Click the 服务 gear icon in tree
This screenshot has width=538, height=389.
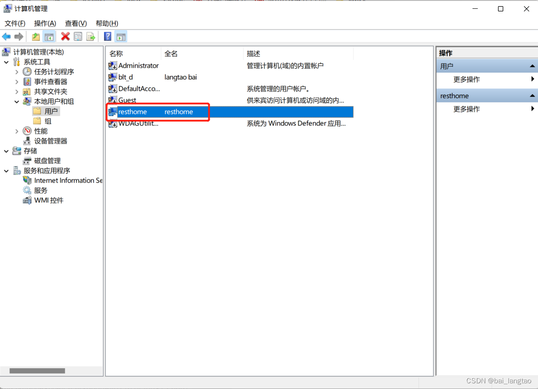27,190
